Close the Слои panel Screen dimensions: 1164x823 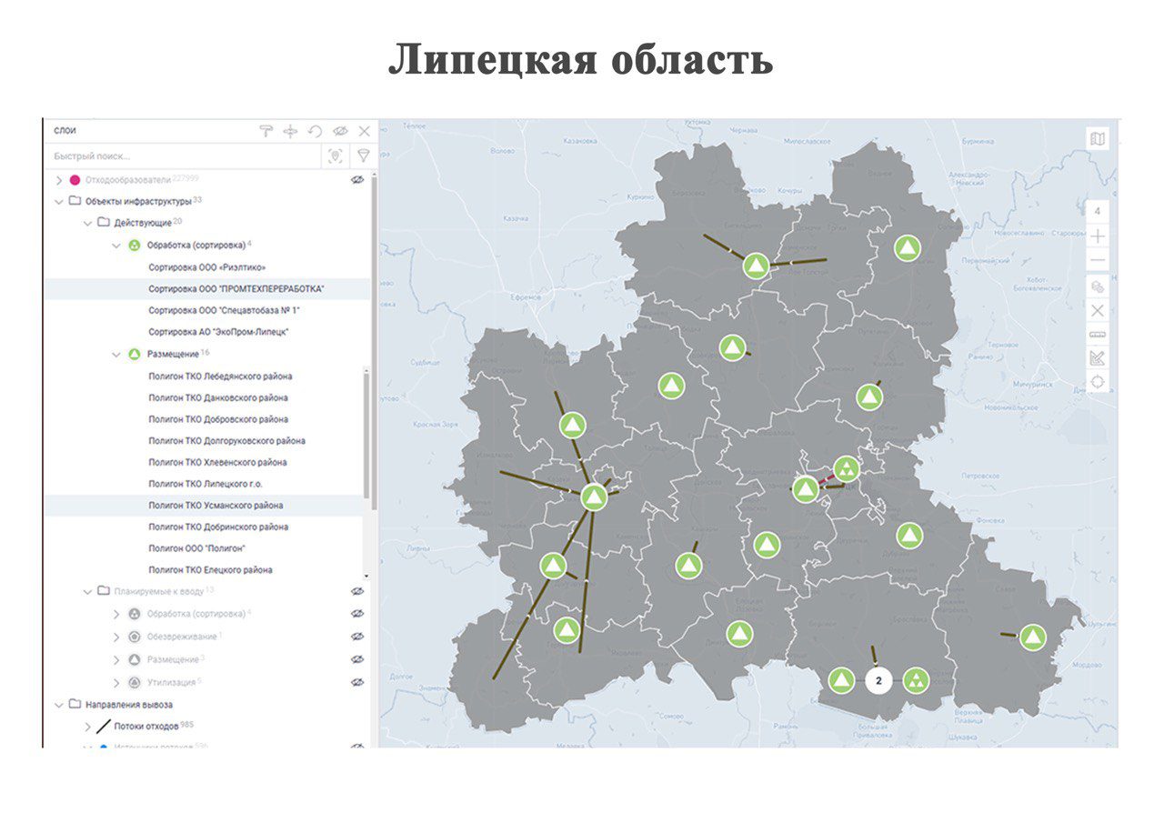pos(364,131)
